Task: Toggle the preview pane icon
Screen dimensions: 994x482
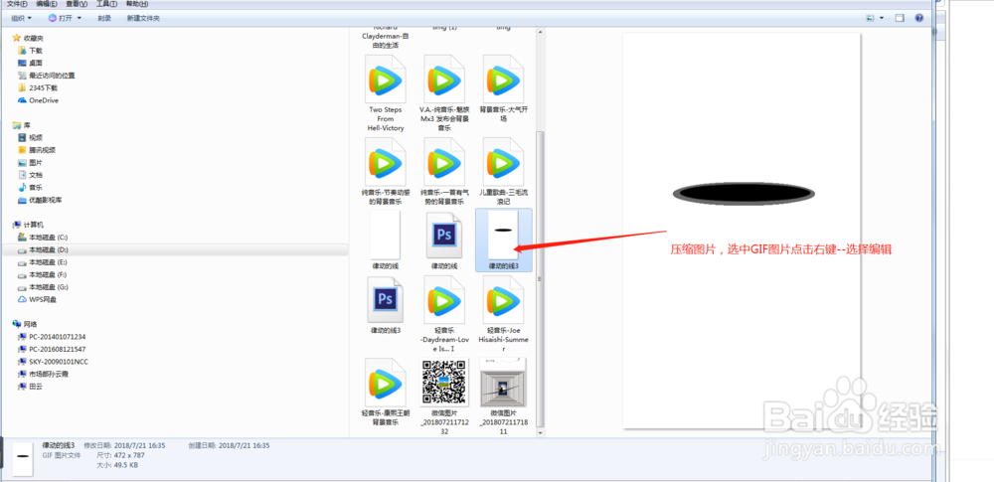Action: (899, 19)
